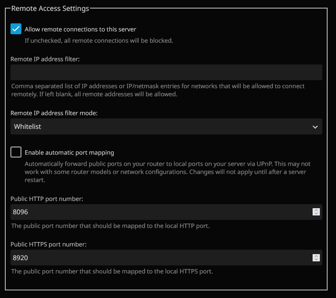Click the Public HTTPS port field showing 8920
Image resolution: width=336 pixels, height=298 pixels.
click(x=161, y=258)
